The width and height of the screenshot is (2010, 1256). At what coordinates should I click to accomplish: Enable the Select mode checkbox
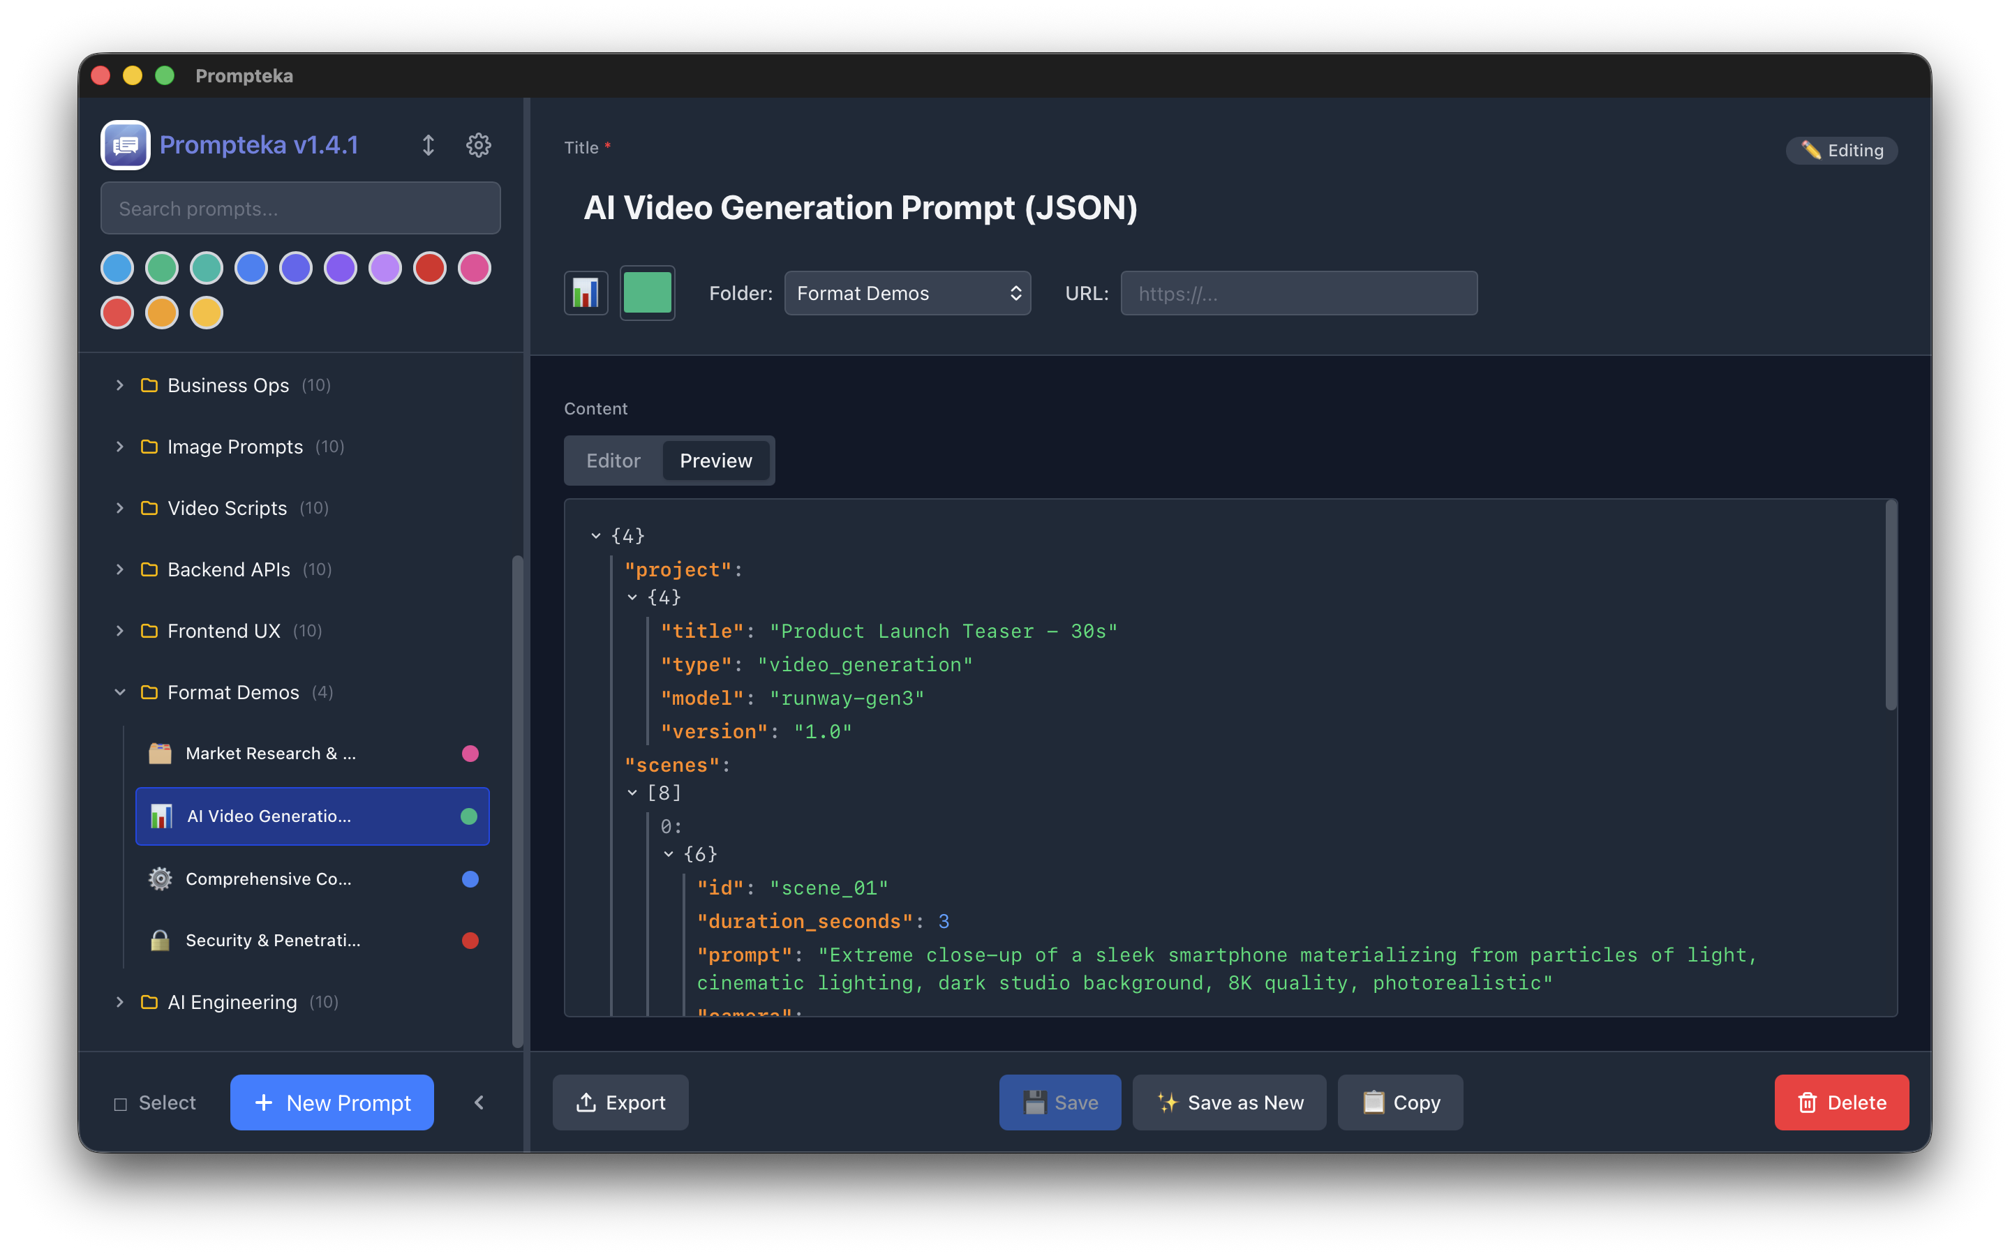(x=121, y=1102)
